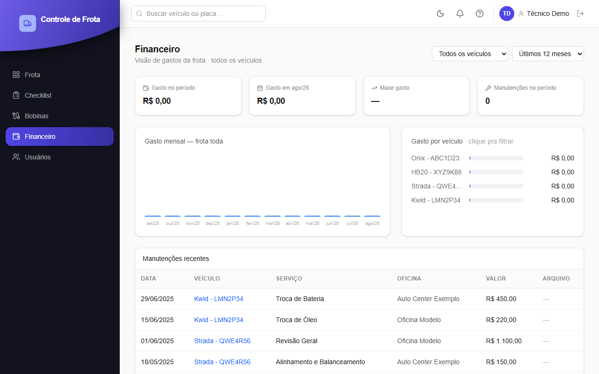Click the logout arrow icon

[580, 14]
